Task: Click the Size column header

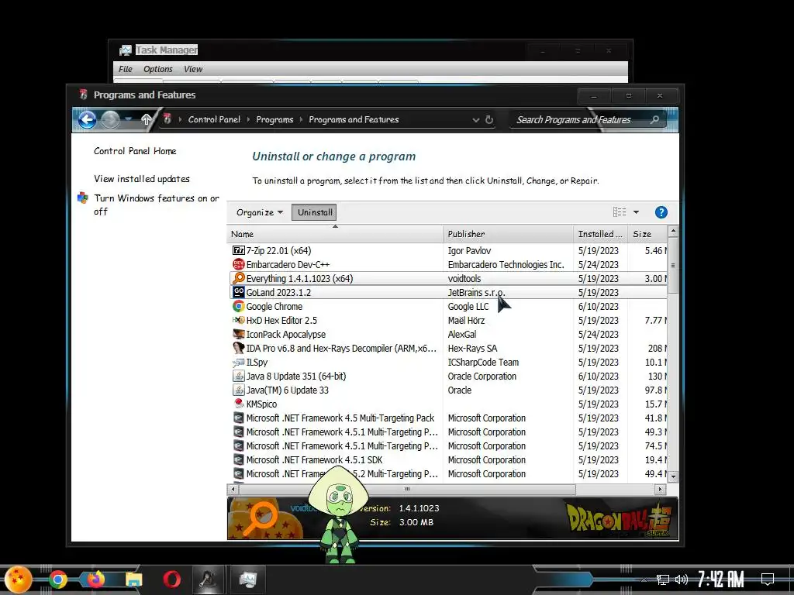Action: 647,234
